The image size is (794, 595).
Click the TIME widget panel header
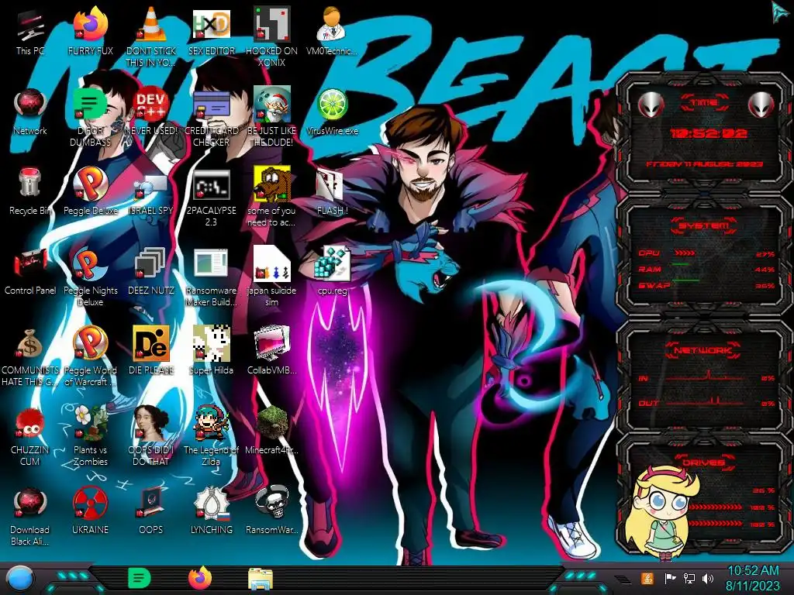(x=704, y=103)
